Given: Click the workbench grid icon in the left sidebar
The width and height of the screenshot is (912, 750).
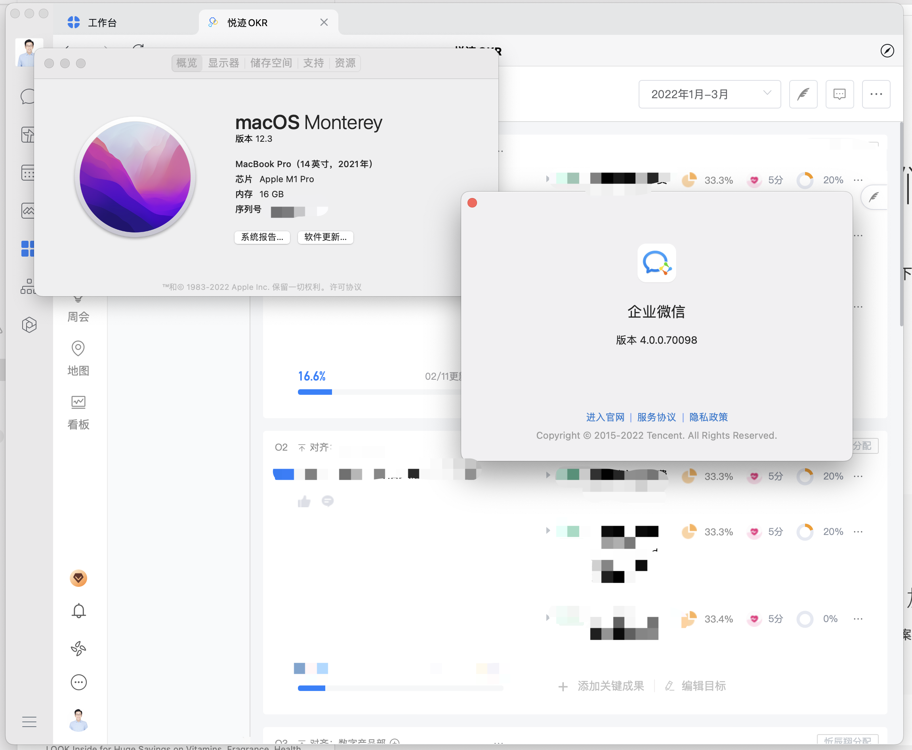Looking at the screenshot, I should click(x=27, y=249).
